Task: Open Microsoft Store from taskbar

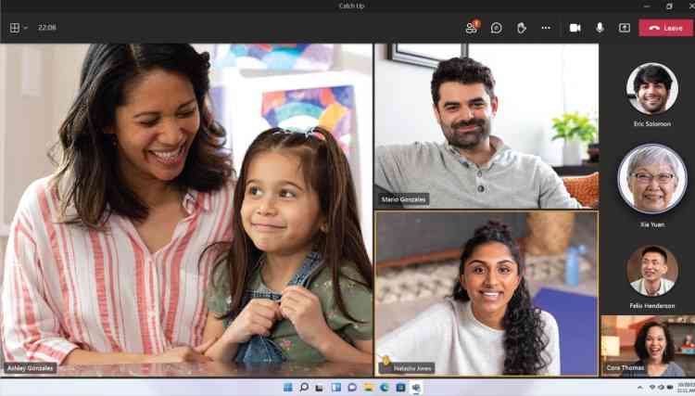Action: click(x=400, y=388)
